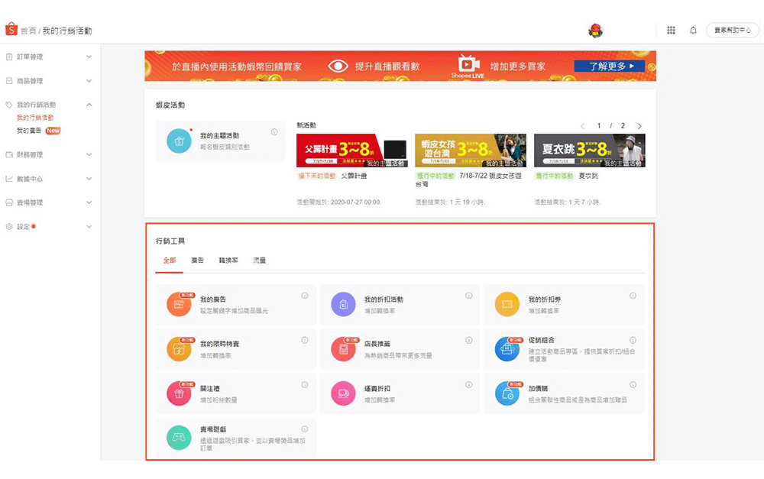The image size is (764, 479).
Task: Open the apps grid icon in header
Action: (x=671, y=31)
